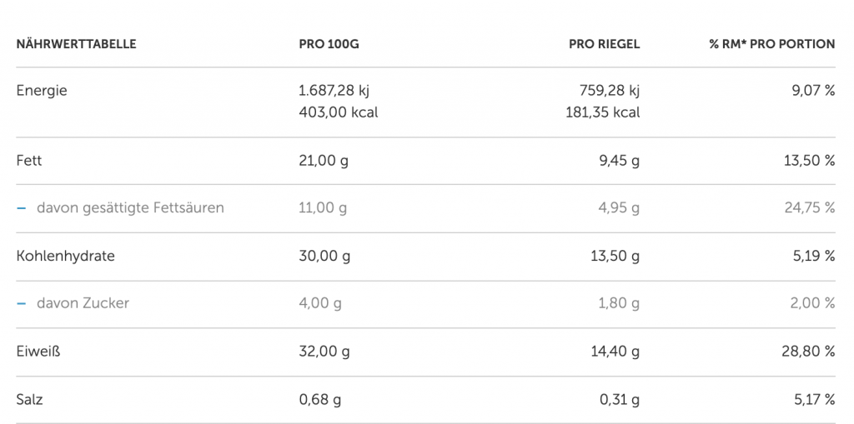
Task: Click the '9,07 %' energy percentage
Action: pyautogui.click(x=812, y=91)
